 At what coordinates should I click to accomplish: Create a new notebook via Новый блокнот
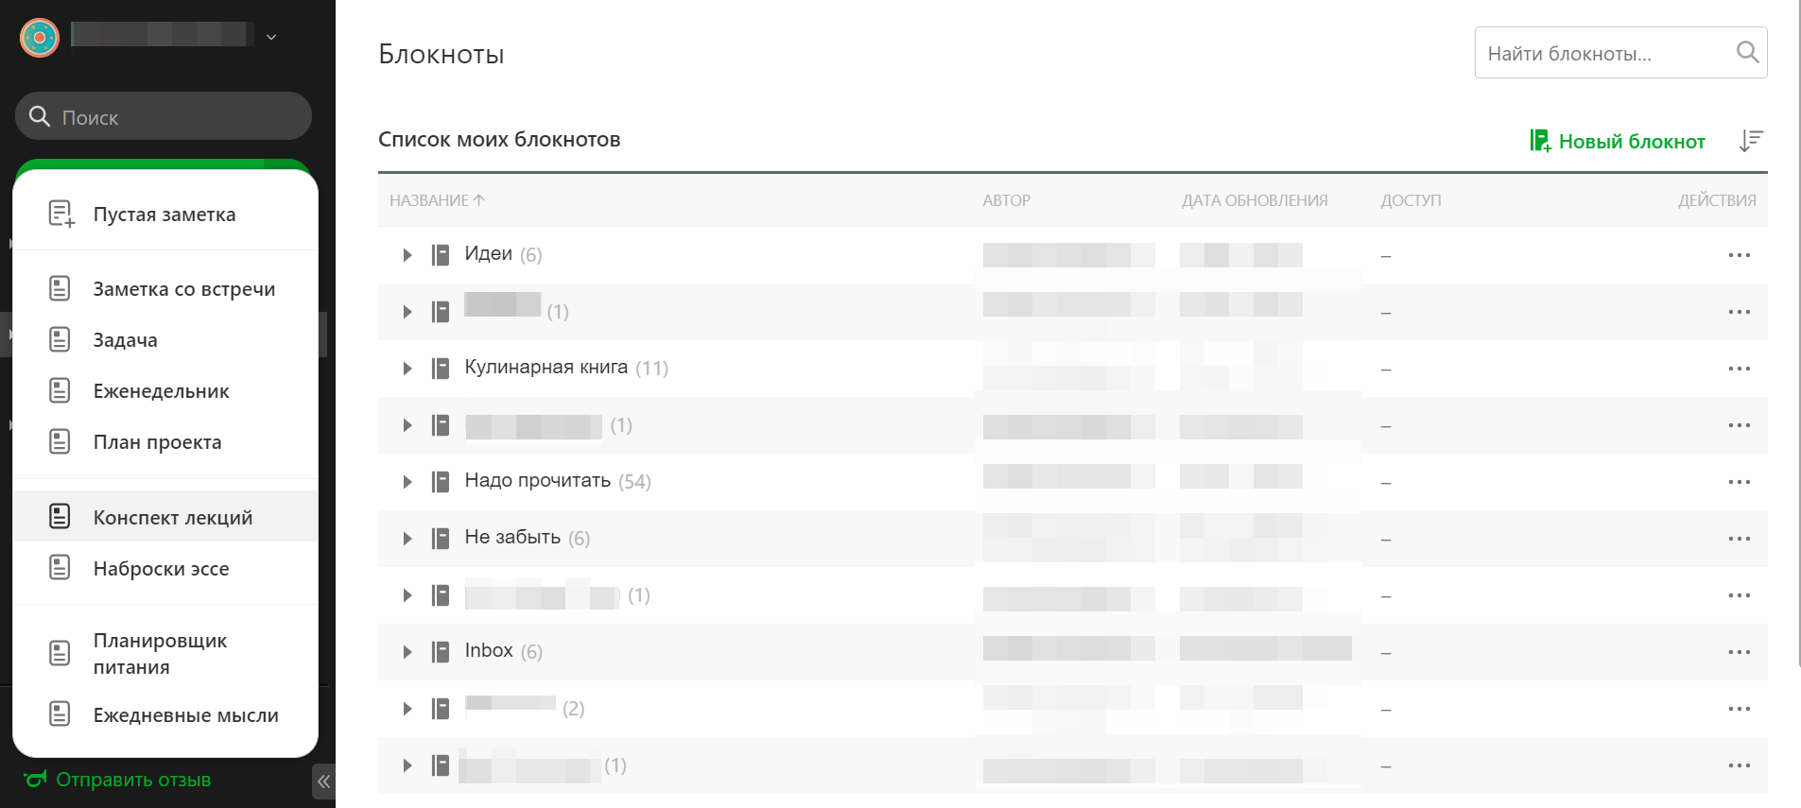click(x=1618, y=142)
